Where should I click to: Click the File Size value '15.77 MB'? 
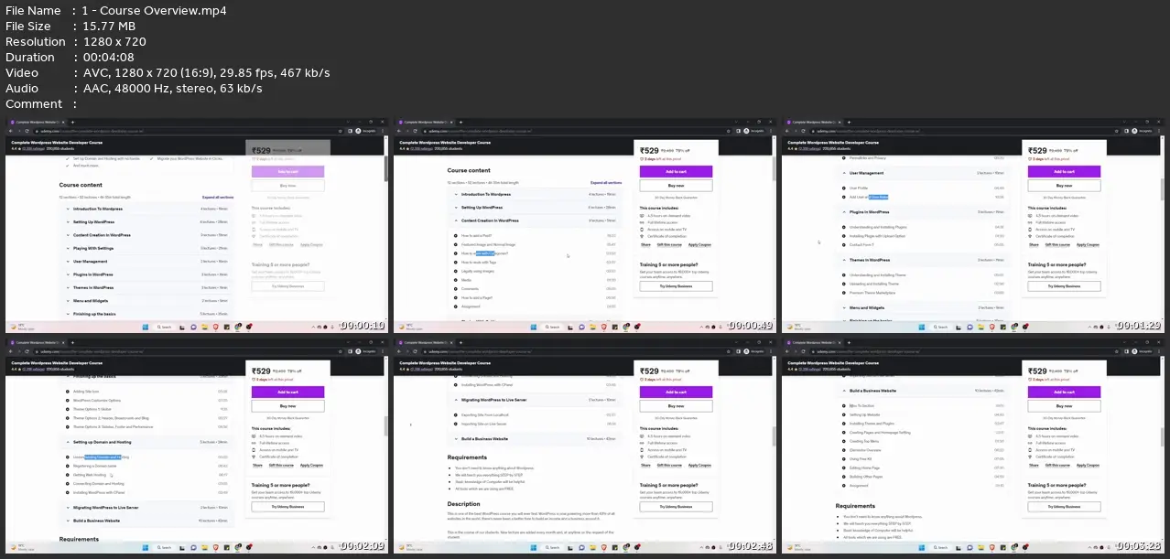111,26
